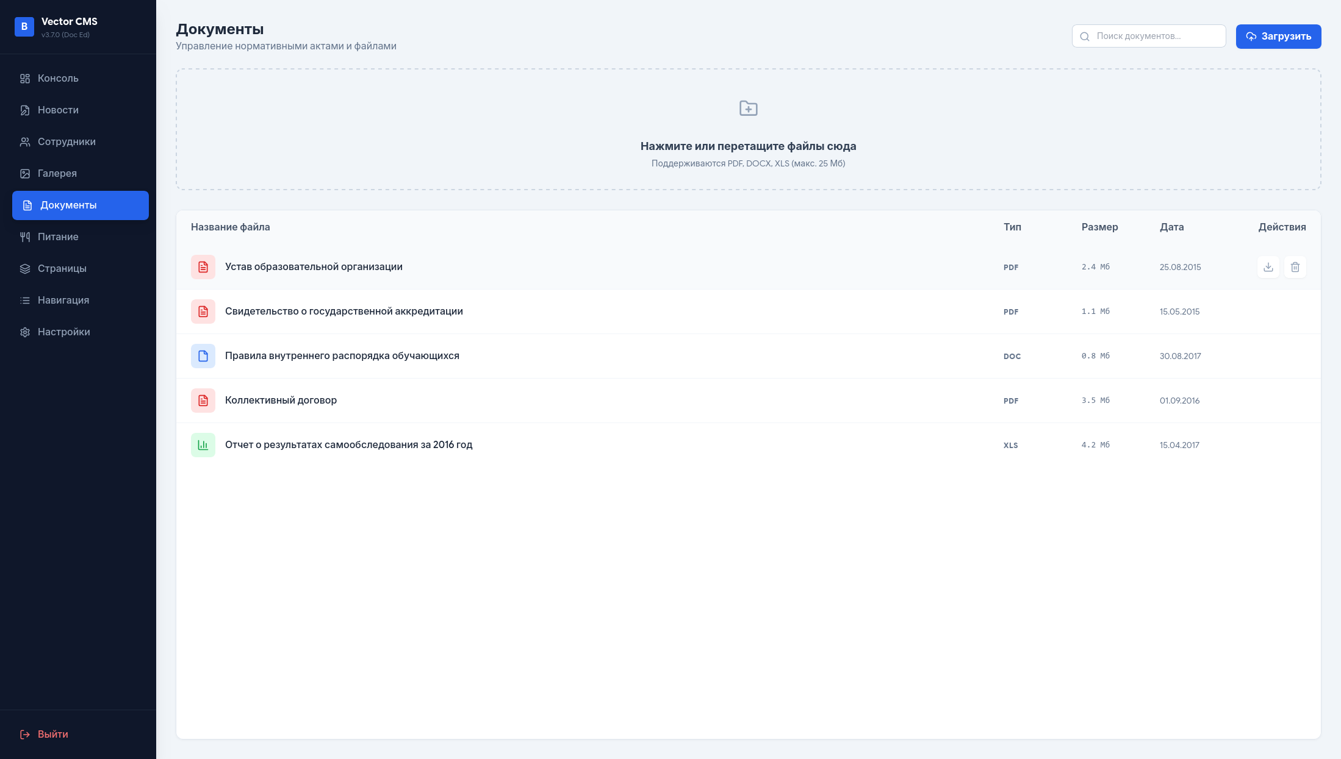Click the PDF icon of Устав документ
Image resolution: width=1341 pixels, height=759 pixels.
[x=203, y=266]
